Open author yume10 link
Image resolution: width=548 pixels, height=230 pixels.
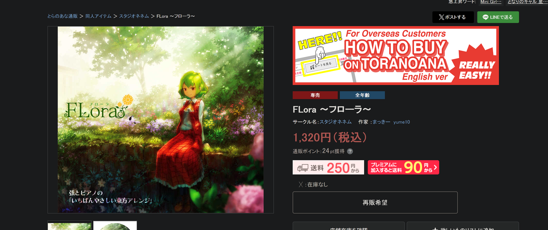[402, 122]
